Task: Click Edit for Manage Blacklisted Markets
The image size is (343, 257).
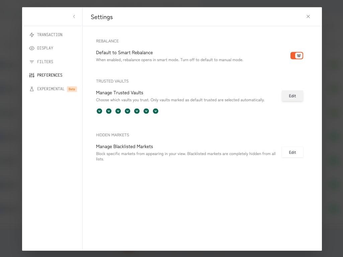Action: pyautogui.click(x=292, y=152)
